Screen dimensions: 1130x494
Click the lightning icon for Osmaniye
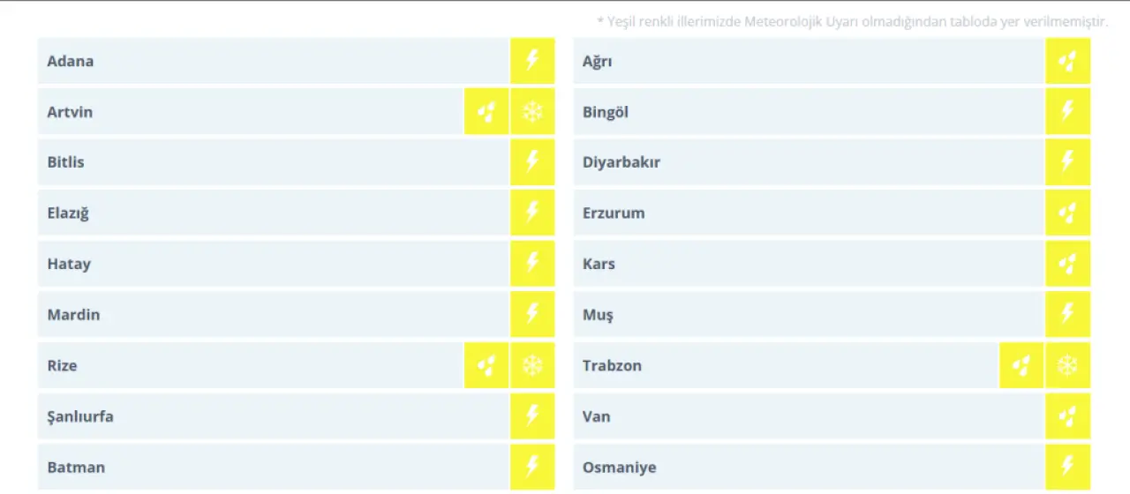[1067, 467]
